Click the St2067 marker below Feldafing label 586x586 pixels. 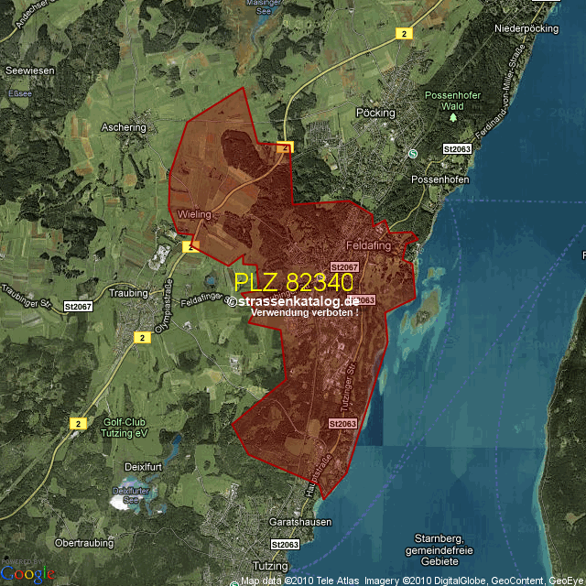[344, 266]
